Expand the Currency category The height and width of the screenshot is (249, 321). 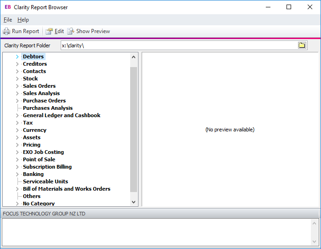coord(17,130)
